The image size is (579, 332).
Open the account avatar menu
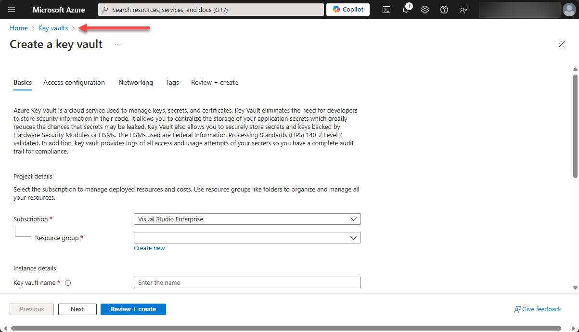(x=568, y=10)
